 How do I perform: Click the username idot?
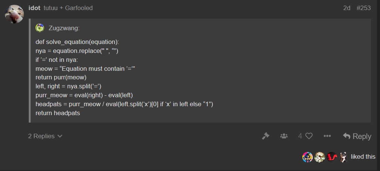coord(34,8)
